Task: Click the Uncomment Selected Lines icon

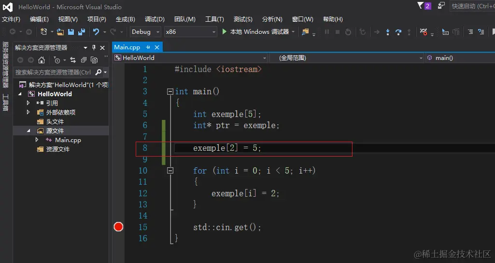Action: click(481, 31)
